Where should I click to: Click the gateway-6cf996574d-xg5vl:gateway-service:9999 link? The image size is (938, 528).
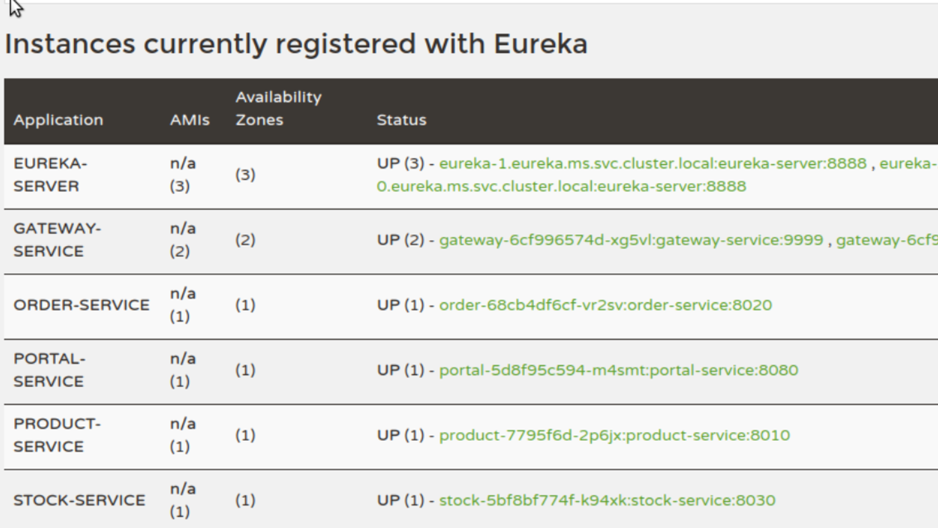pyautogui.click(x=631, y=240)
